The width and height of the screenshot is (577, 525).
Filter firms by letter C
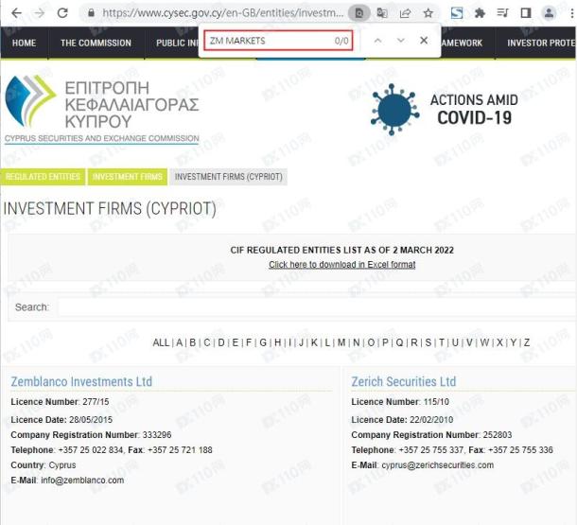pos(207,342)
